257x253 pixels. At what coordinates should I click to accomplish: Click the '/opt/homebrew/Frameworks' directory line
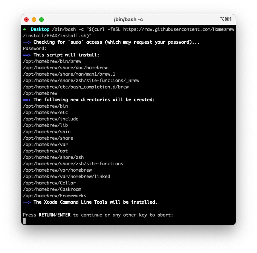point(55,195)
